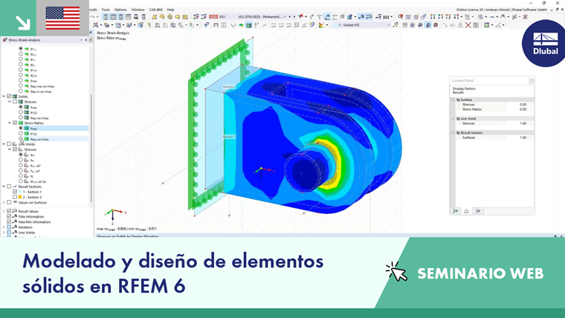Click the Stress-Strain Analysis header icon
This screenshot has height=318, width=565.
pyautogui.click(x=5, y=40)
